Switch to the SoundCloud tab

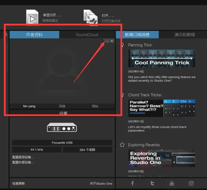click(87, 35)
